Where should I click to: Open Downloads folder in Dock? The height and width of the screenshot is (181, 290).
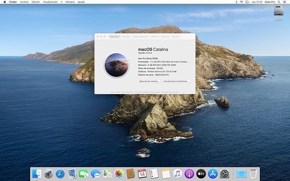click(241, 174)
